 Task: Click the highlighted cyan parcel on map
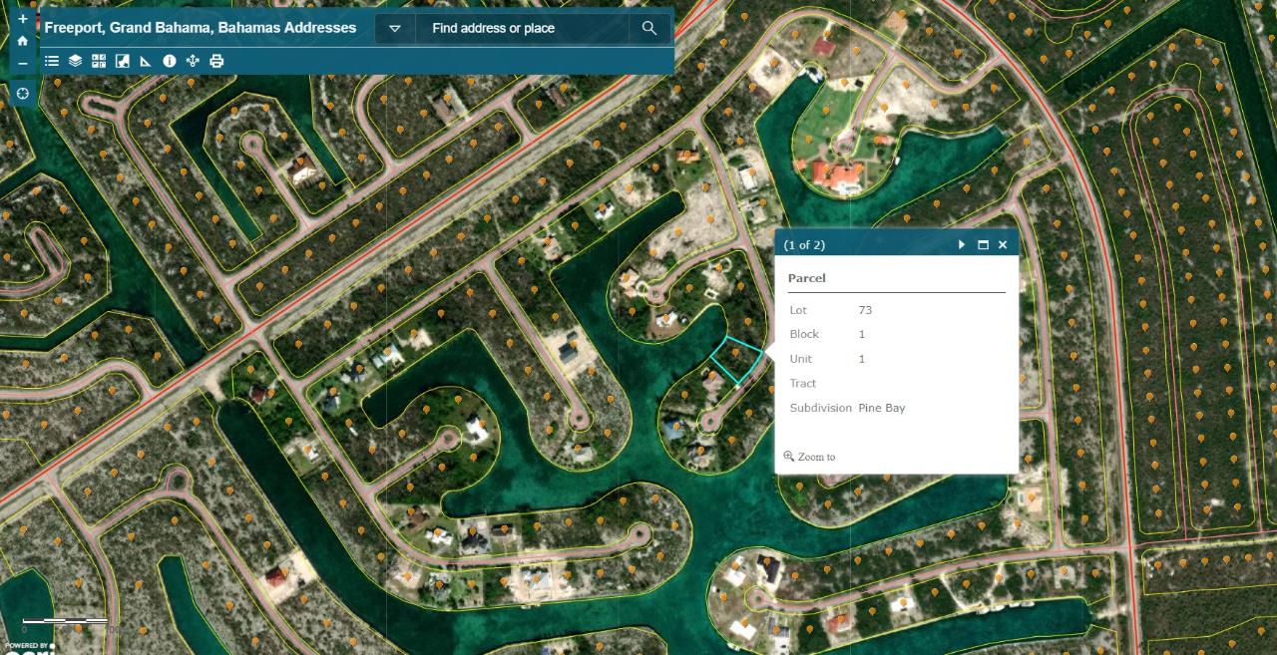click(x=738, y=361)
